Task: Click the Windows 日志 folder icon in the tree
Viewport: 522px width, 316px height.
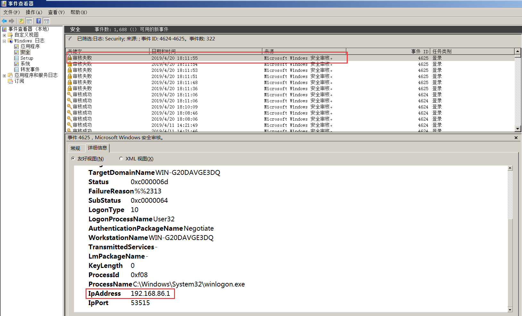Action: [x=10, y=40]
